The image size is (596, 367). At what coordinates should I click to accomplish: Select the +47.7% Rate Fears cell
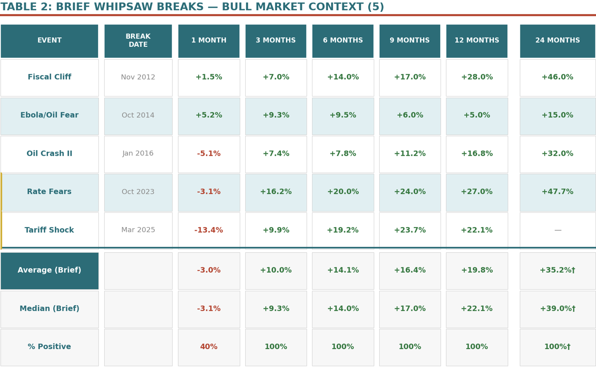tap(557, 192)
